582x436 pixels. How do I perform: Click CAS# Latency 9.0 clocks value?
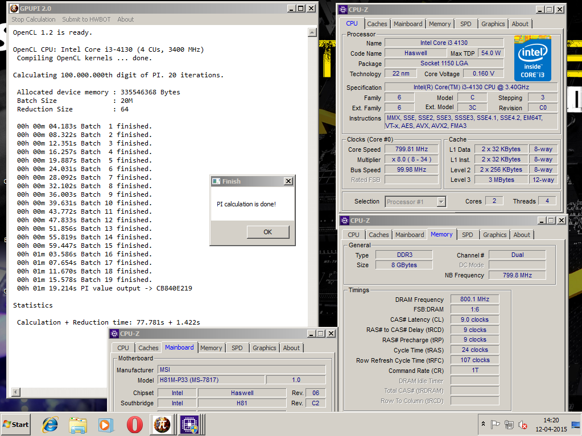click(x=474, y=319)
